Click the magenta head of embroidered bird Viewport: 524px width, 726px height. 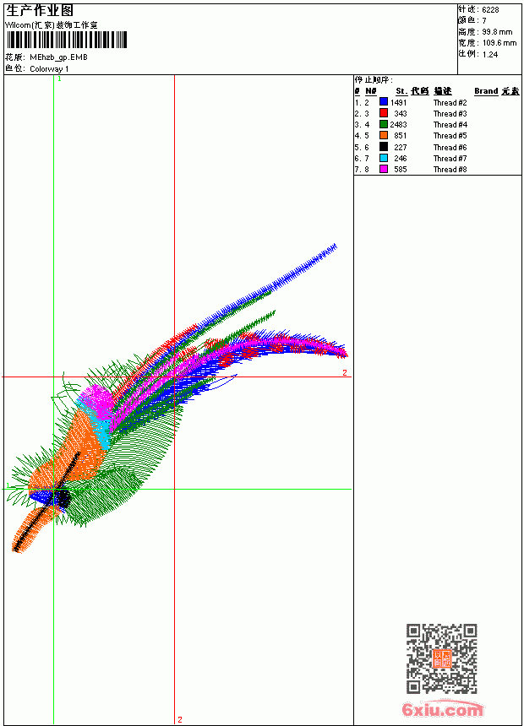96,398
